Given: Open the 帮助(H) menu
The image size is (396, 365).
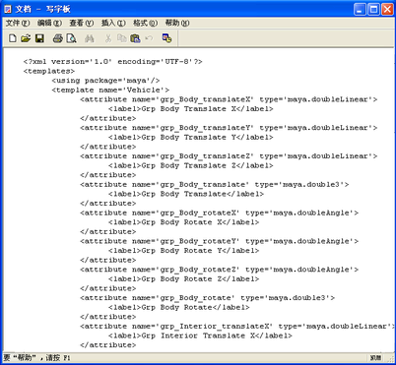Looking at the screenshot, I should 177,23.
